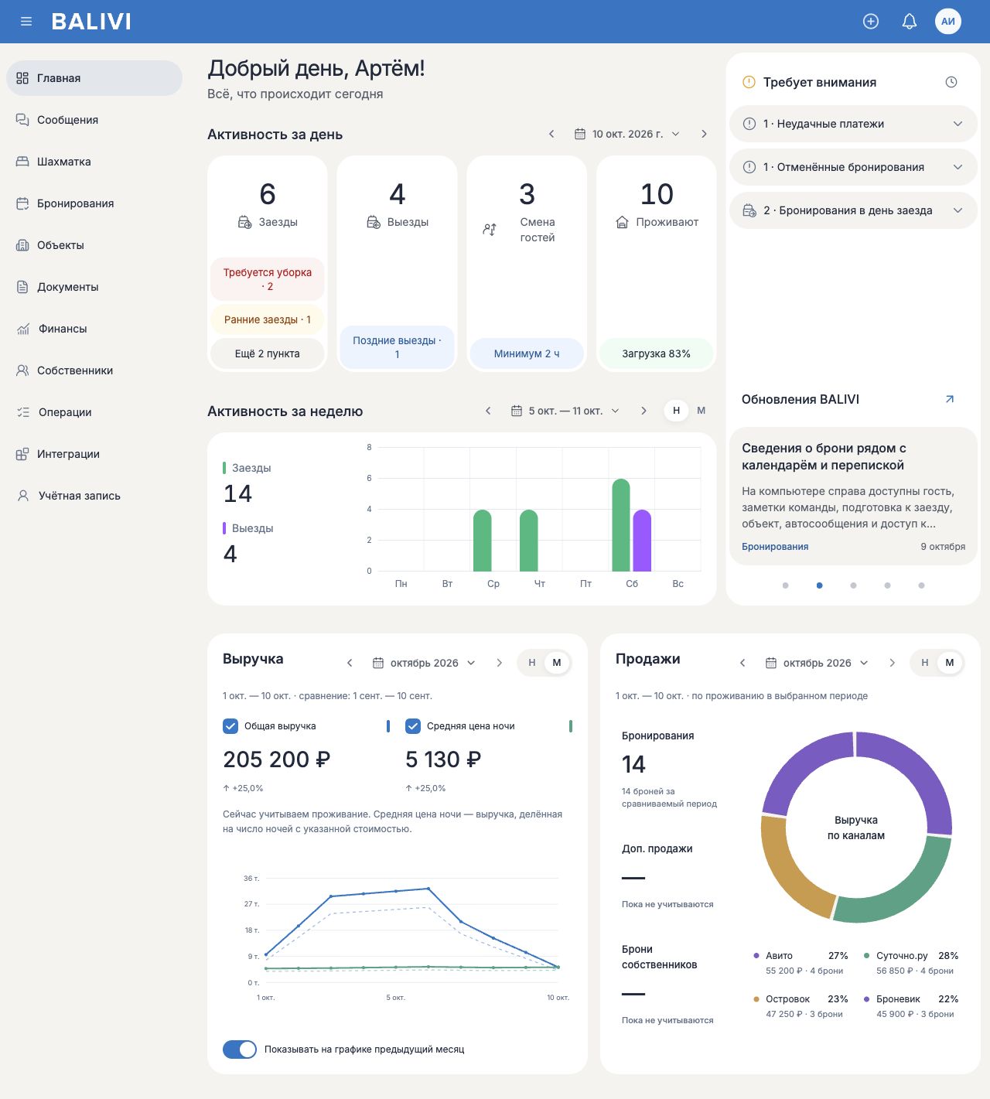This screenshot has height=1099, width=990.
Task: Open the hamburger menu icon
Action: pos(26,22)
